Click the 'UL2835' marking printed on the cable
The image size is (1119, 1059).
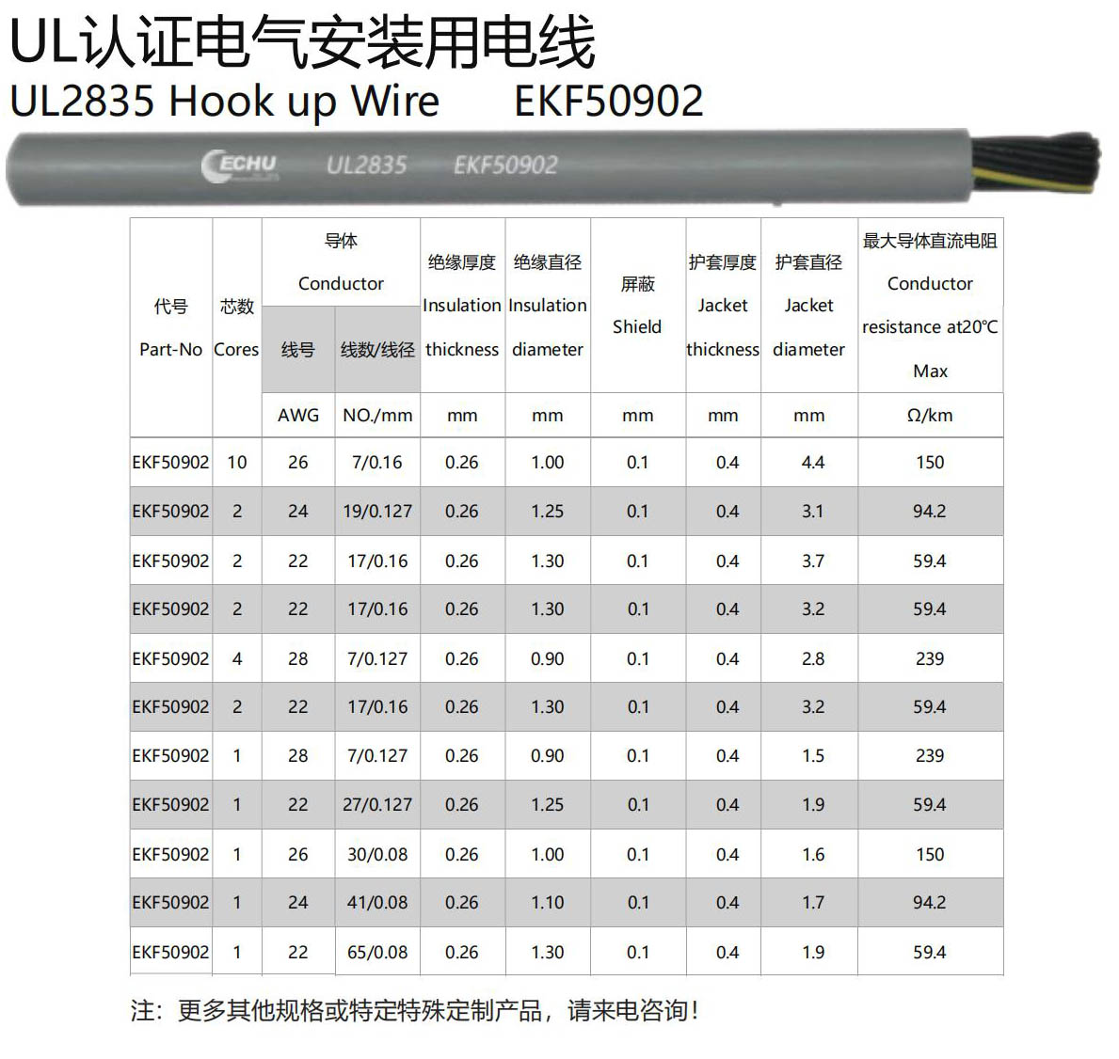coord(367,166)
